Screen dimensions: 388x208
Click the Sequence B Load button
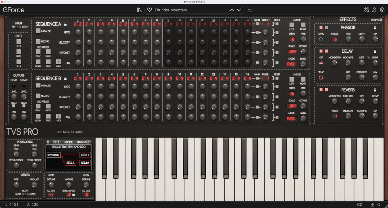pos(38,116)
